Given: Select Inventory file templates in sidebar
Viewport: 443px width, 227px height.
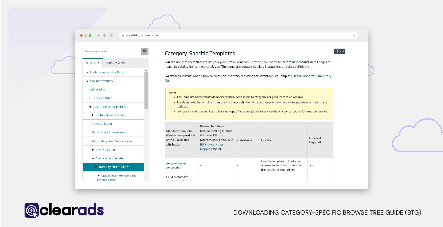Looking at the screenshot, I should [113, 167].
